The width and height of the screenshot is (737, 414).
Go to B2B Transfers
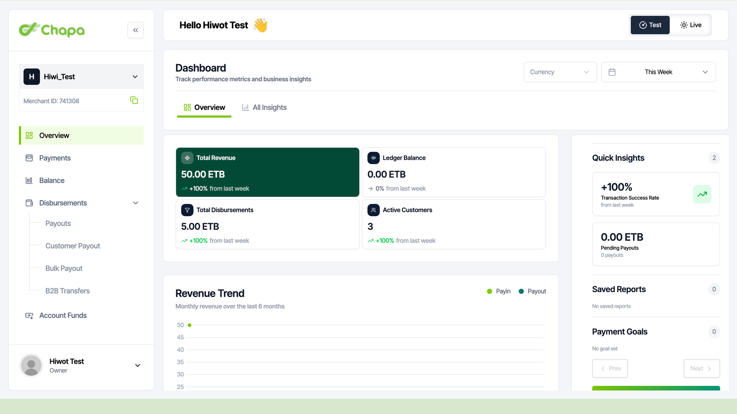coord(68,291)
